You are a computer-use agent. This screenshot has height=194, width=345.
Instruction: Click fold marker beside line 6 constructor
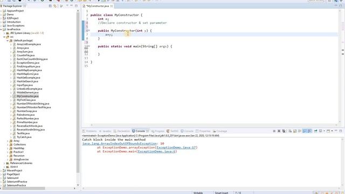tap(89, 30)
